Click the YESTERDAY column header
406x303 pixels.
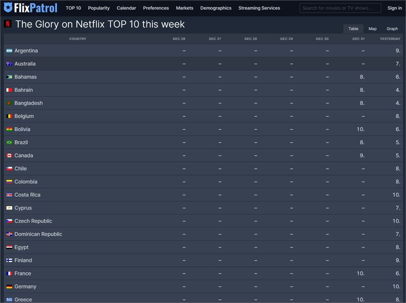pyautogui.click(x=390, y=39)
